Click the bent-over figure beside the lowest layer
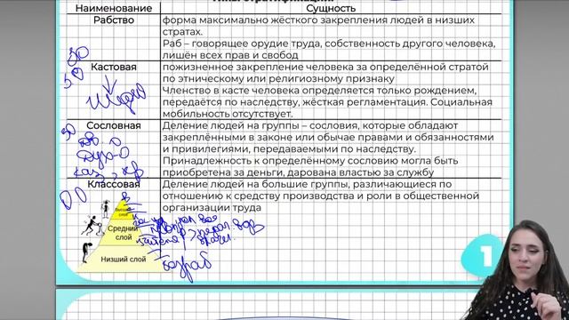569x320 pixels. [86, 252]
